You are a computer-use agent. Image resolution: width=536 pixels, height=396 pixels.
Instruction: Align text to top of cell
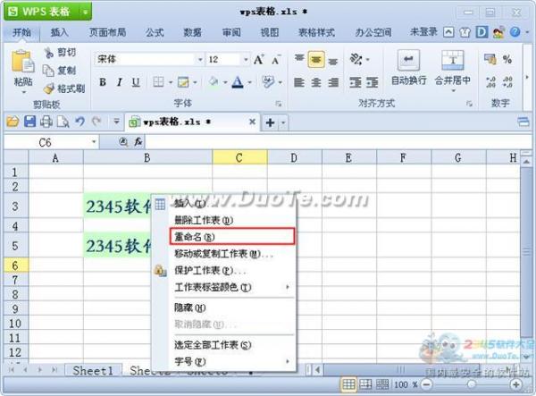[x=299, y=59]
